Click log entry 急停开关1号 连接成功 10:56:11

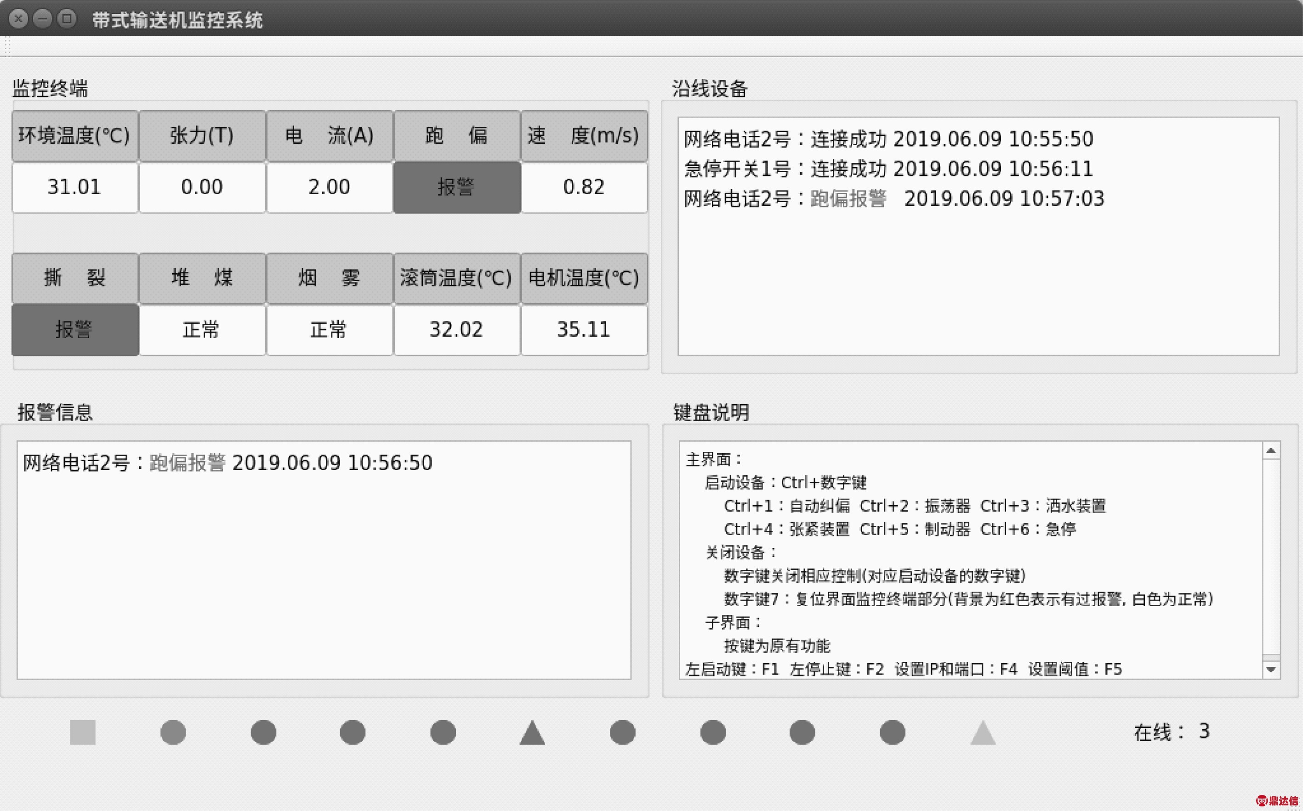[888, 169]
